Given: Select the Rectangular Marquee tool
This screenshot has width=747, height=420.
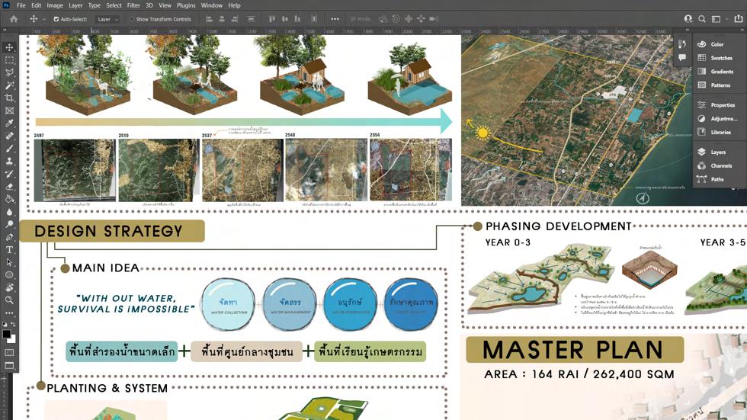Looking at the screenshot, I should 9,60.
